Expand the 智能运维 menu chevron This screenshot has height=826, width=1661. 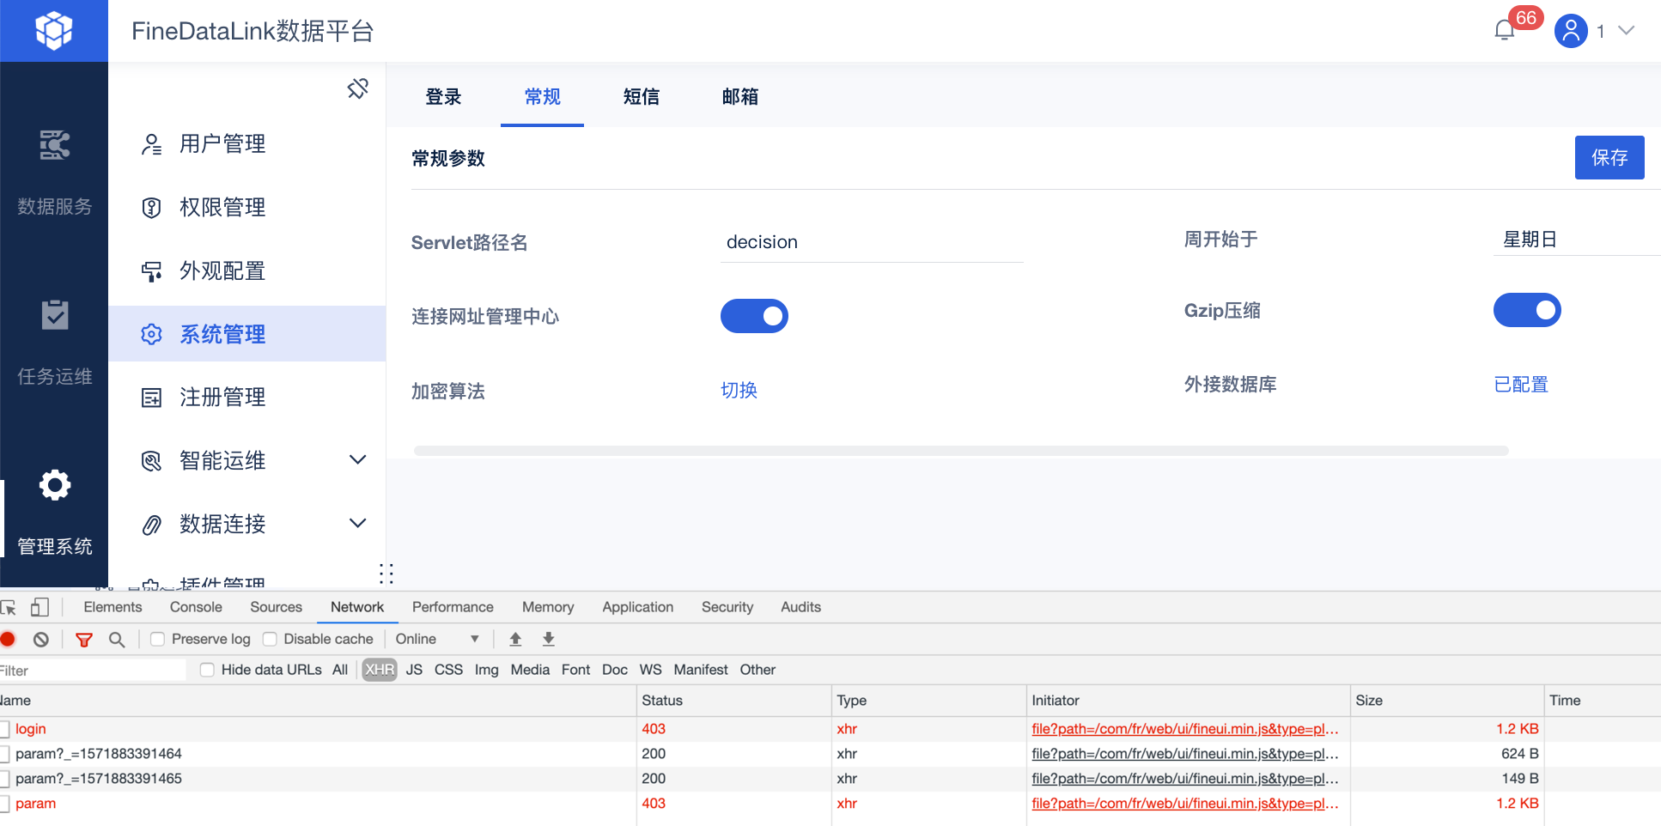tap(358, 460)
